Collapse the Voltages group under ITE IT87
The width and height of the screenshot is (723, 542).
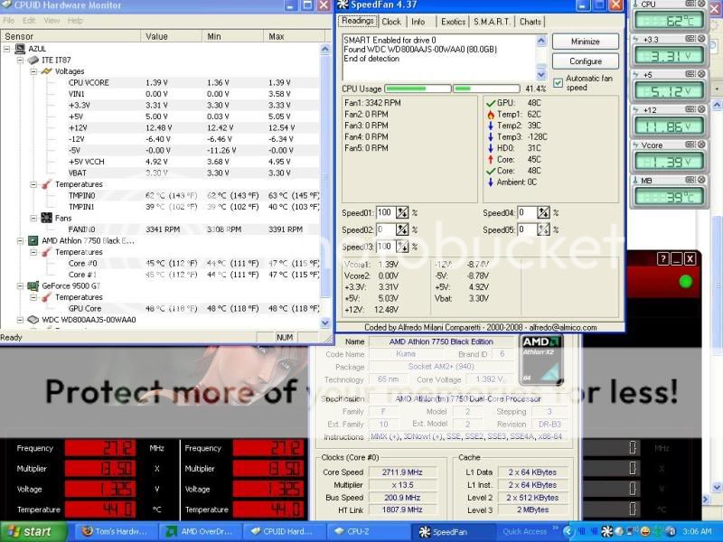[x=33, y=71]
